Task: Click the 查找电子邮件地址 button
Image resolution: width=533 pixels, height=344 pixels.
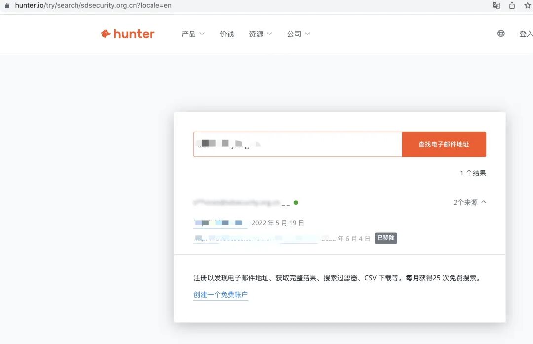Action: click(444, 144)
